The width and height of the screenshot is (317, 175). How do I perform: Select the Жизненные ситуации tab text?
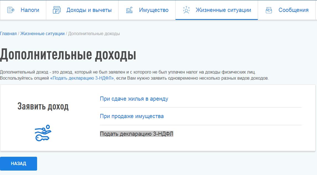click(x=223, y=10)
